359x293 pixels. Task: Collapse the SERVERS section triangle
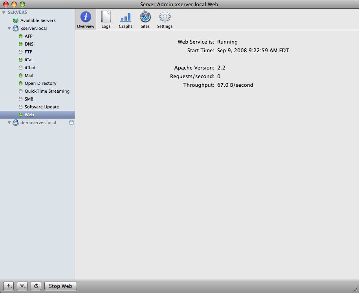(4, 12)
